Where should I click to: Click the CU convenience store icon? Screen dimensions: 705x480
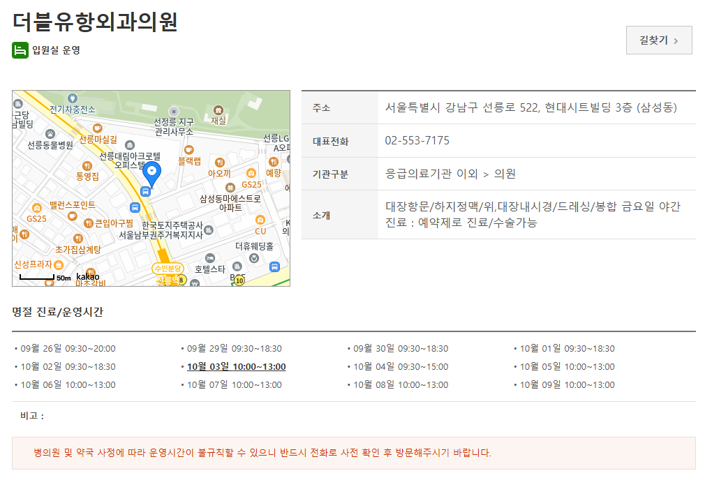[x=260, y=220]
